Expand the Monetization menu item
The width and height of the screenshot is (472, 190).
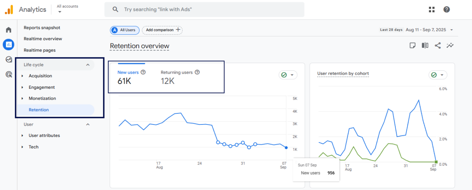pos(22,98)
